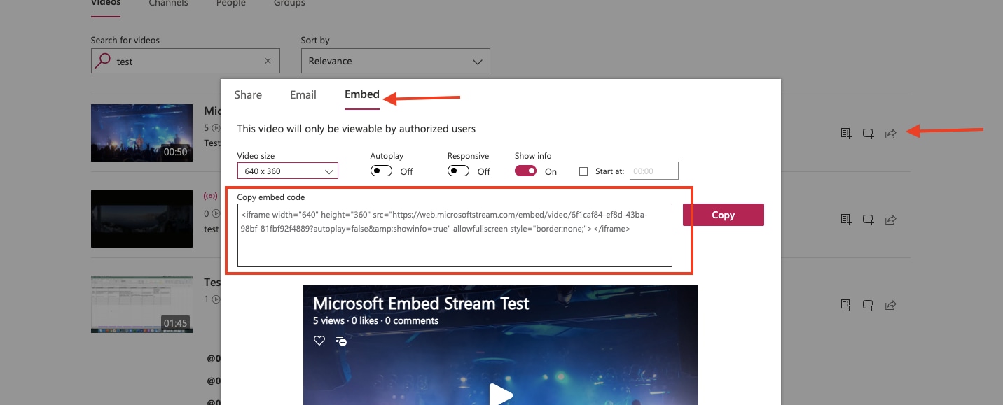This screenshot has height=405, width=1003.
Task: Click the Start at time field
Action: (654, 171)
